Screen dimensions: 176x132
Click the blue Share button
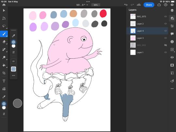[149, 5]
